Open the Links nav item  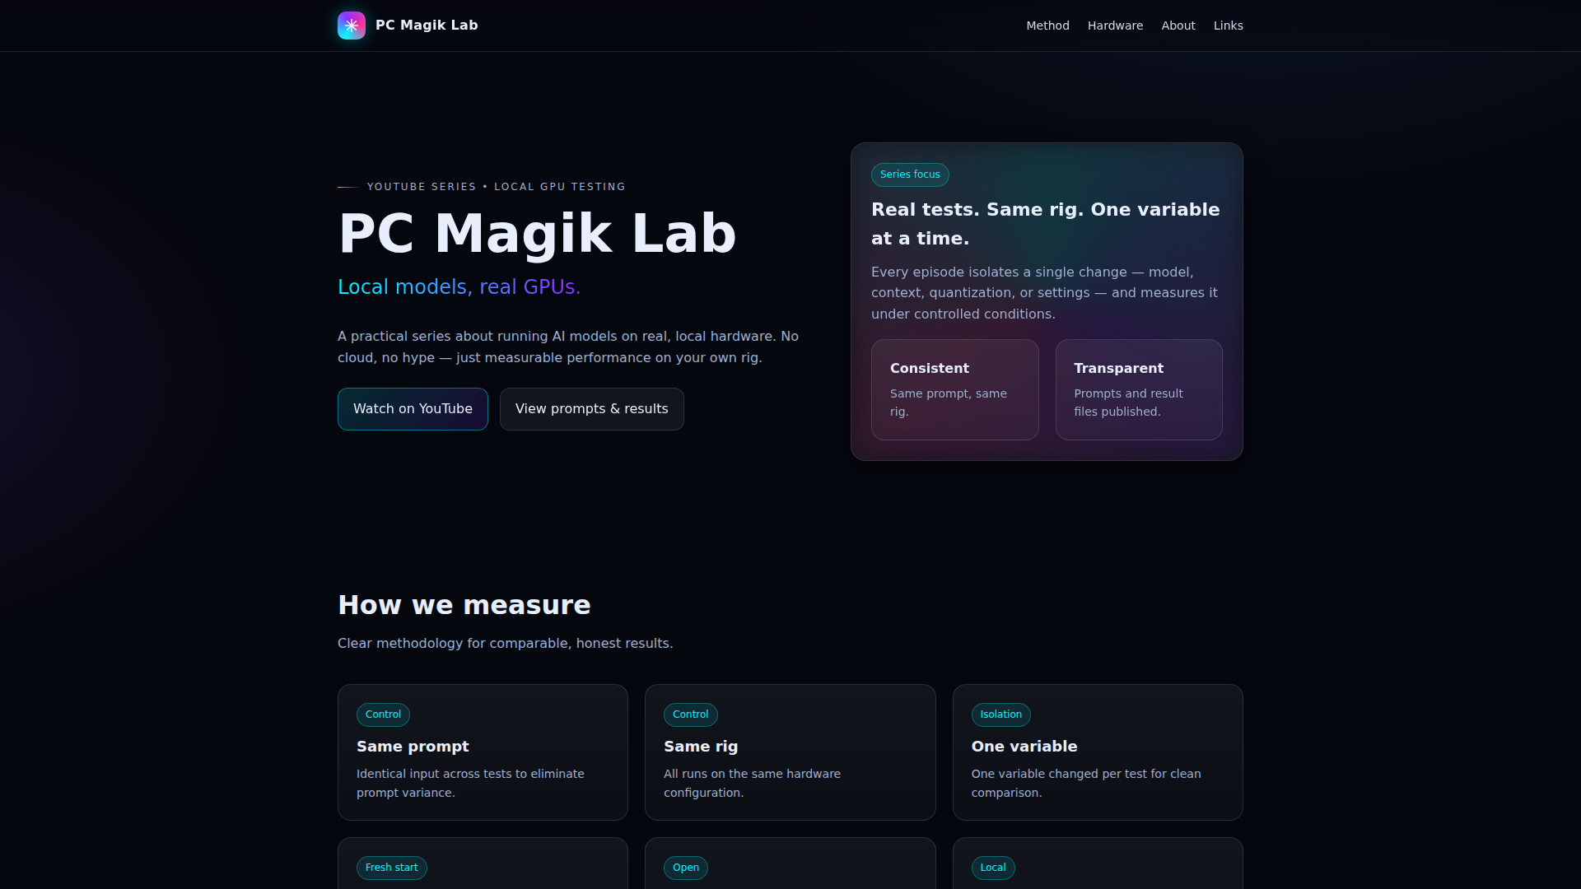(x=1228, y=26)
